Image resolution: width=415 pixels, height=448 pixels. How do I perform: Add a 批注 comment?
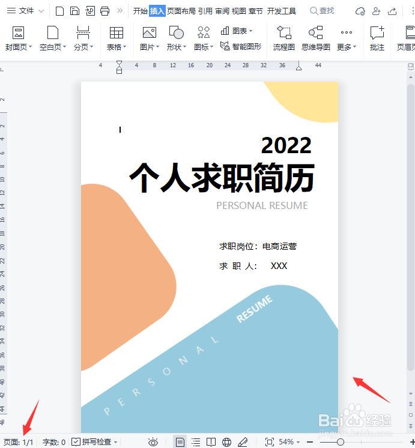coord(377,38)
